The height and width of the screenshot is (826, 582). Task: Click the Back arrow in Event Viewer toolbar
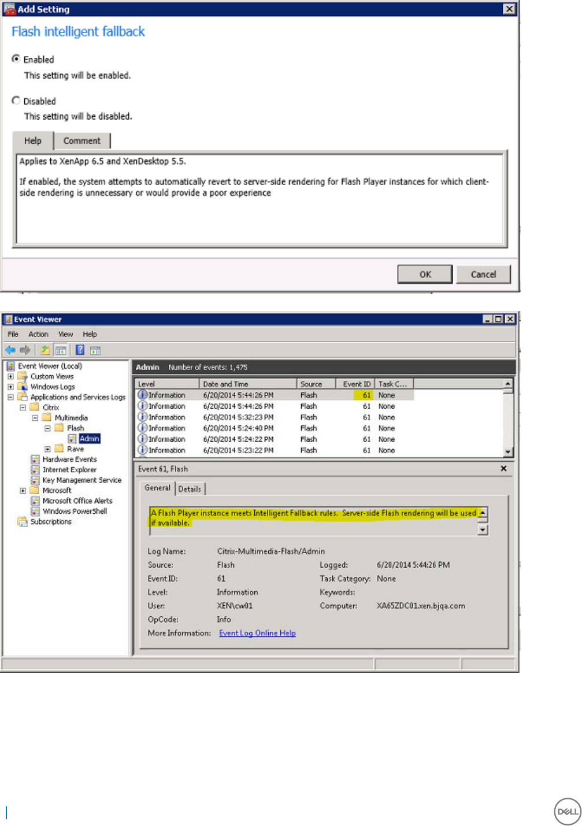click(x=10, y=350)
